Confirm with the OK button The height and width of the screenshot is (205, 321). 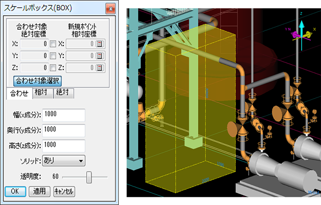pyautogui.click(x=15, y=191)
